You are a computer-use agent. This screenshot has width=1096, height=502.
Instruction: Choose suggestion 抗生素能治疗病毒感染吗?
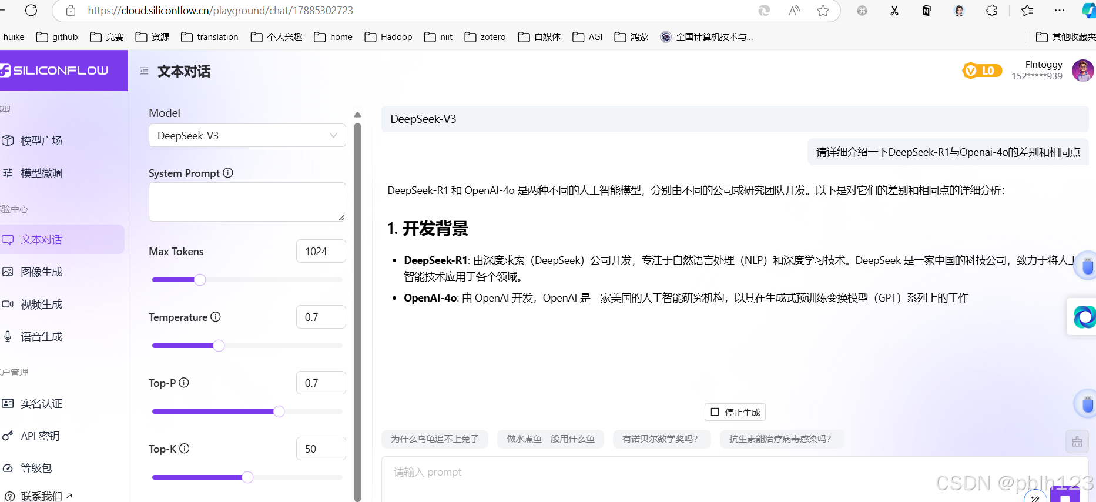[781, 439]
